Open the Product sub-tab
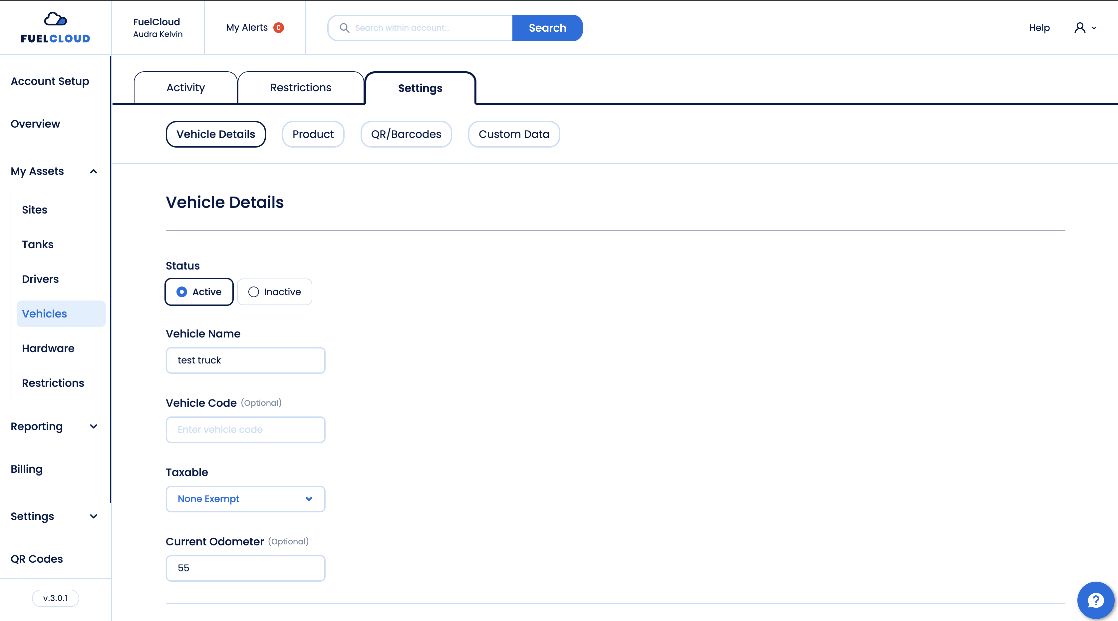The width and height of the screenshot is (1118, 621). pos(313,134)
